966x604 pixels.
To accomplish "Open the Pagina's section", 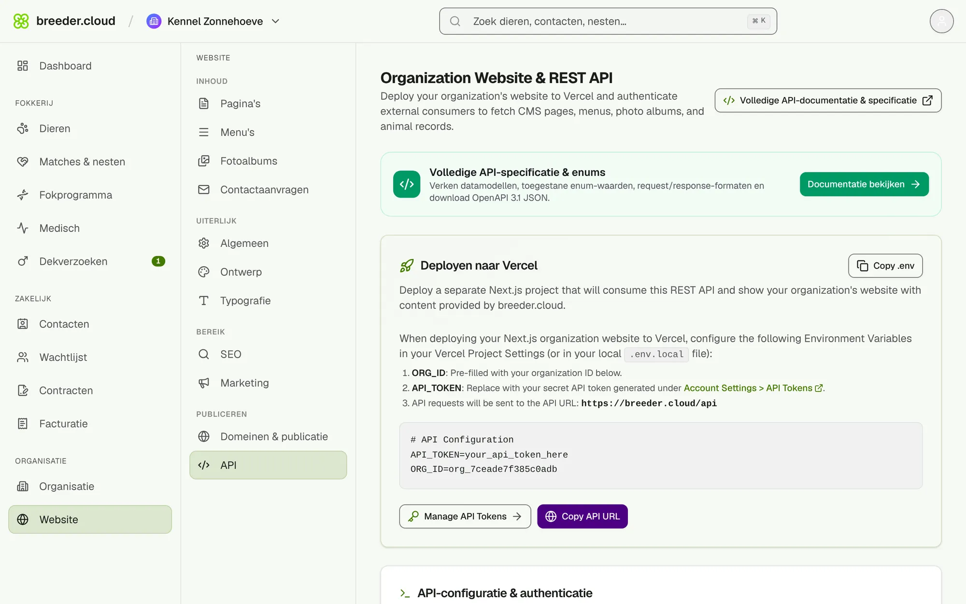I will point(268,103).
